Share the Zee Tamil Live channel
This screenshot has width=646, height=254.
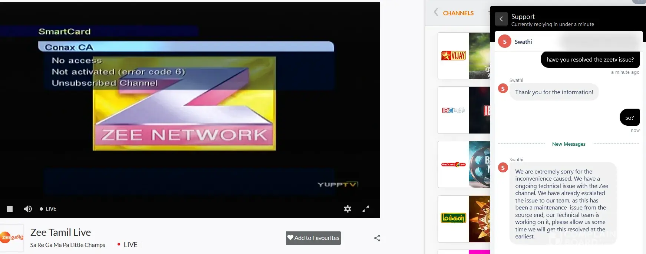(x=377, y=238)
